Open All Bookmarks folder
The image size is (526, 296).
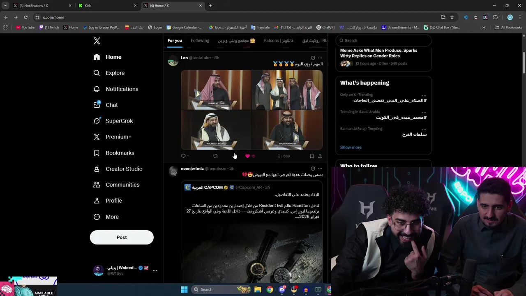click(508, 28)
